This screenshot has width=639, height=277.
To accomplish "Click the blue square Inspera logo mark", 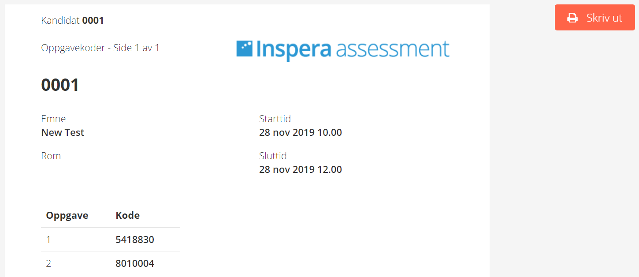I will (244, 49).
